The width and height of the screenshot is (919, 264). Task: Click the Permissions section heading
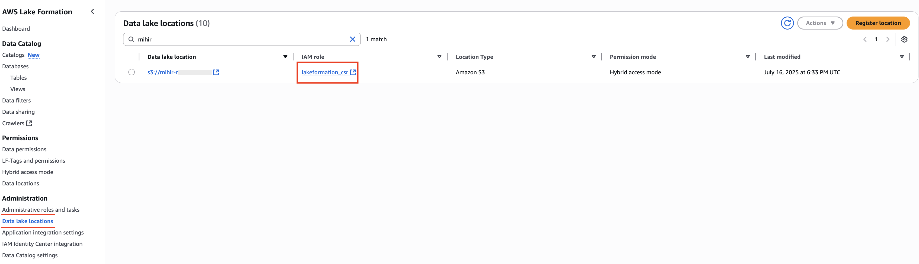[20, 138]
